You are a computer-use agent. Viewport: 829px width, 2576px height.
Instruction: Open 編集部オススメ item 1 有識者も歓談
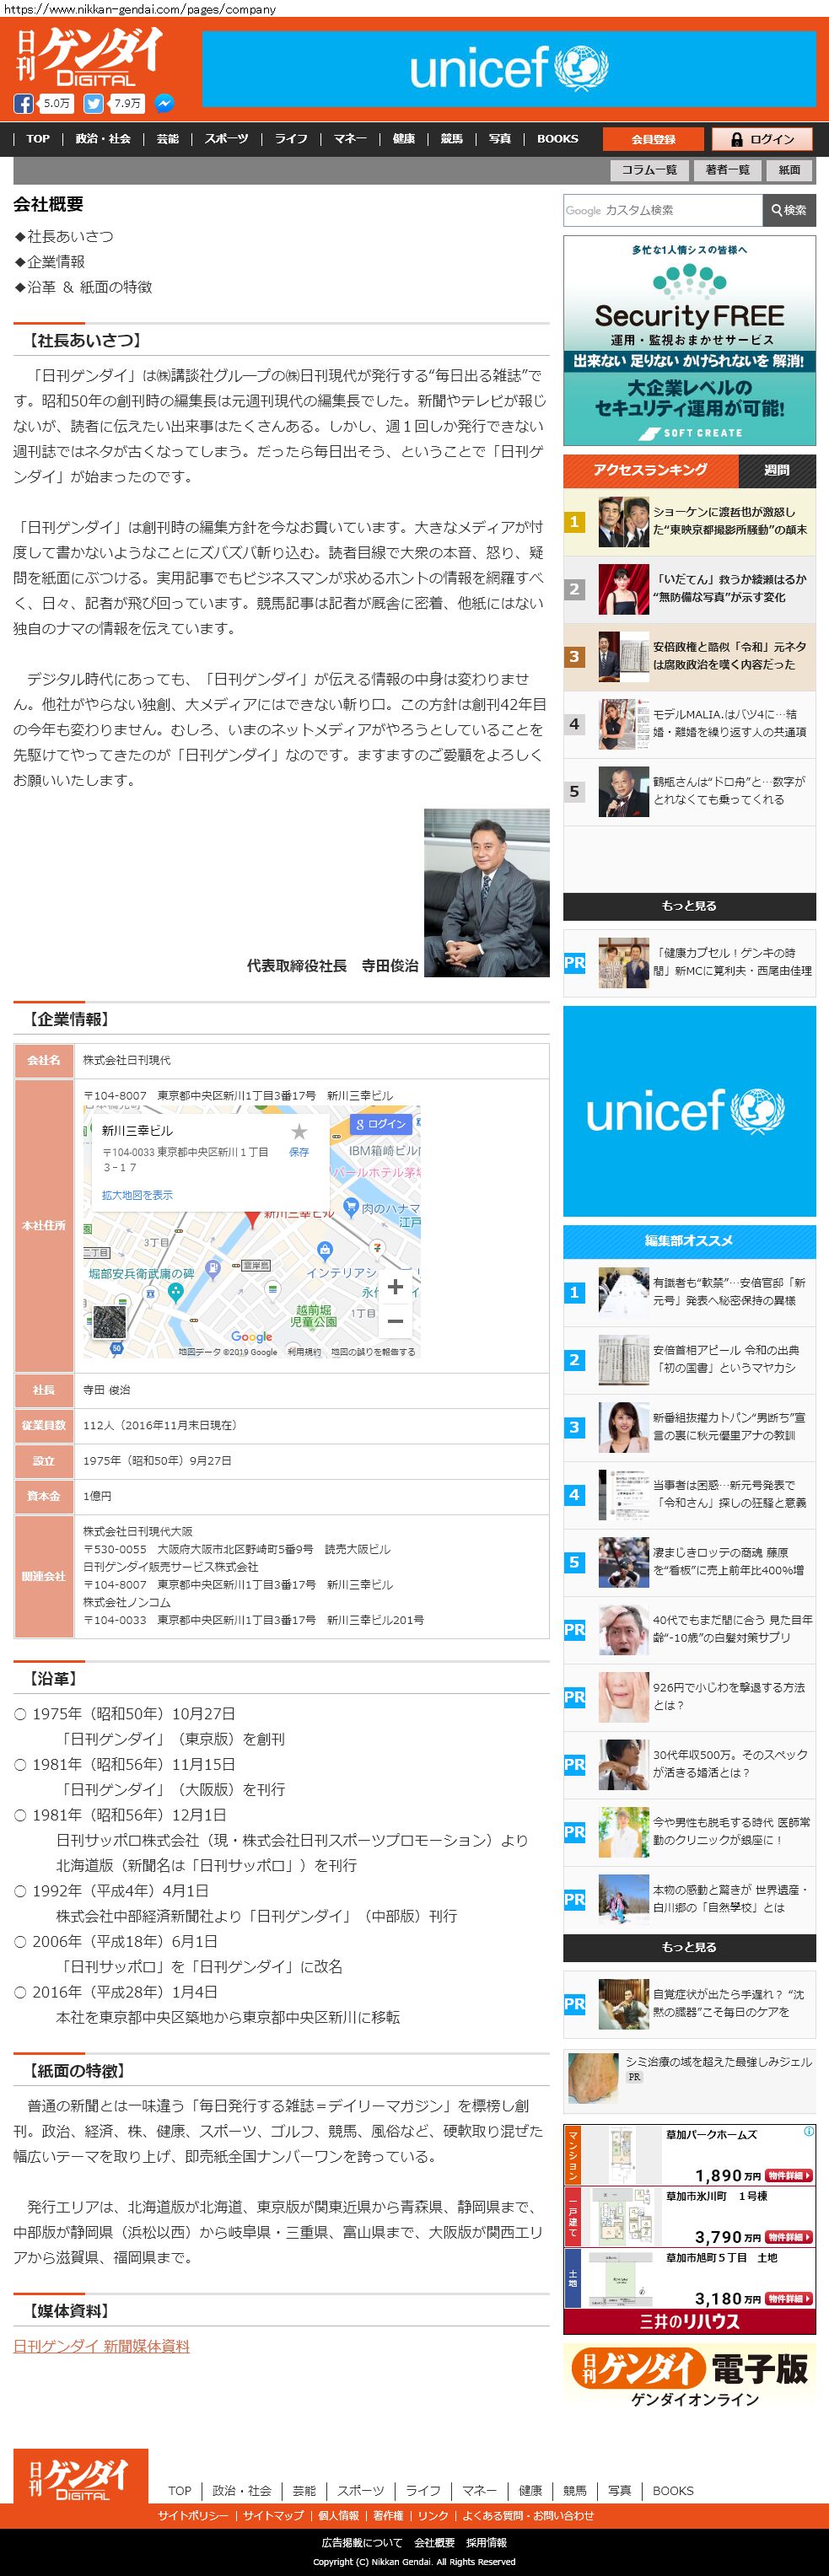689,1292
